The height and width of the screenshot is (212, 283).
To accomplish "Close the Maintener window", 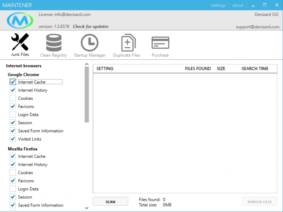I will [277, 5].
